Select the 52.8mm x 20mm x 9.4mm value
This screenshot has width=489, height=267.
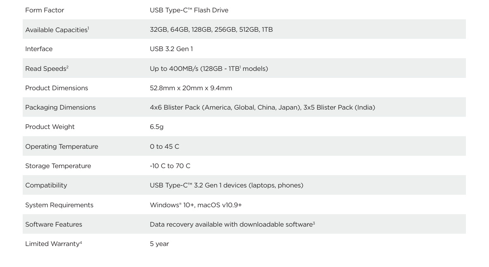point(191,88)
